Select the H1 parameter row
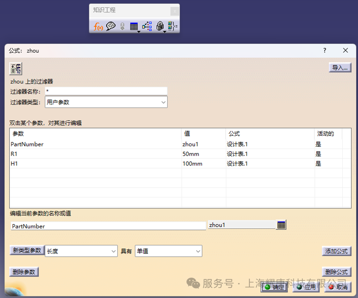Image resolution: width=358 pixels, height=298 pixels. tap(180, 163)
